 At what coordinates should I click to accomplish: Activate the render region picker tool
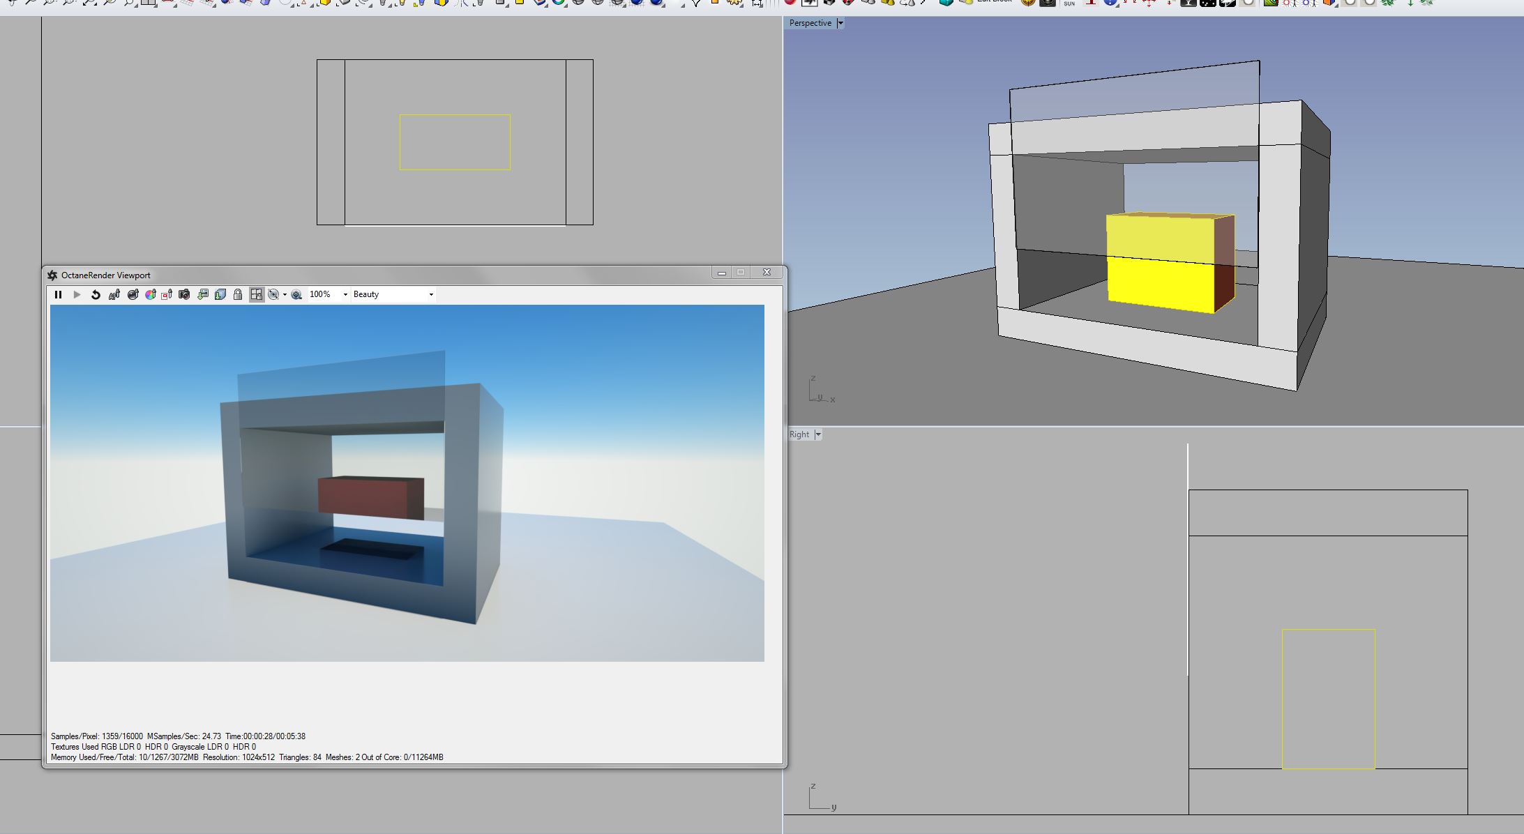(x=167, y=294)
